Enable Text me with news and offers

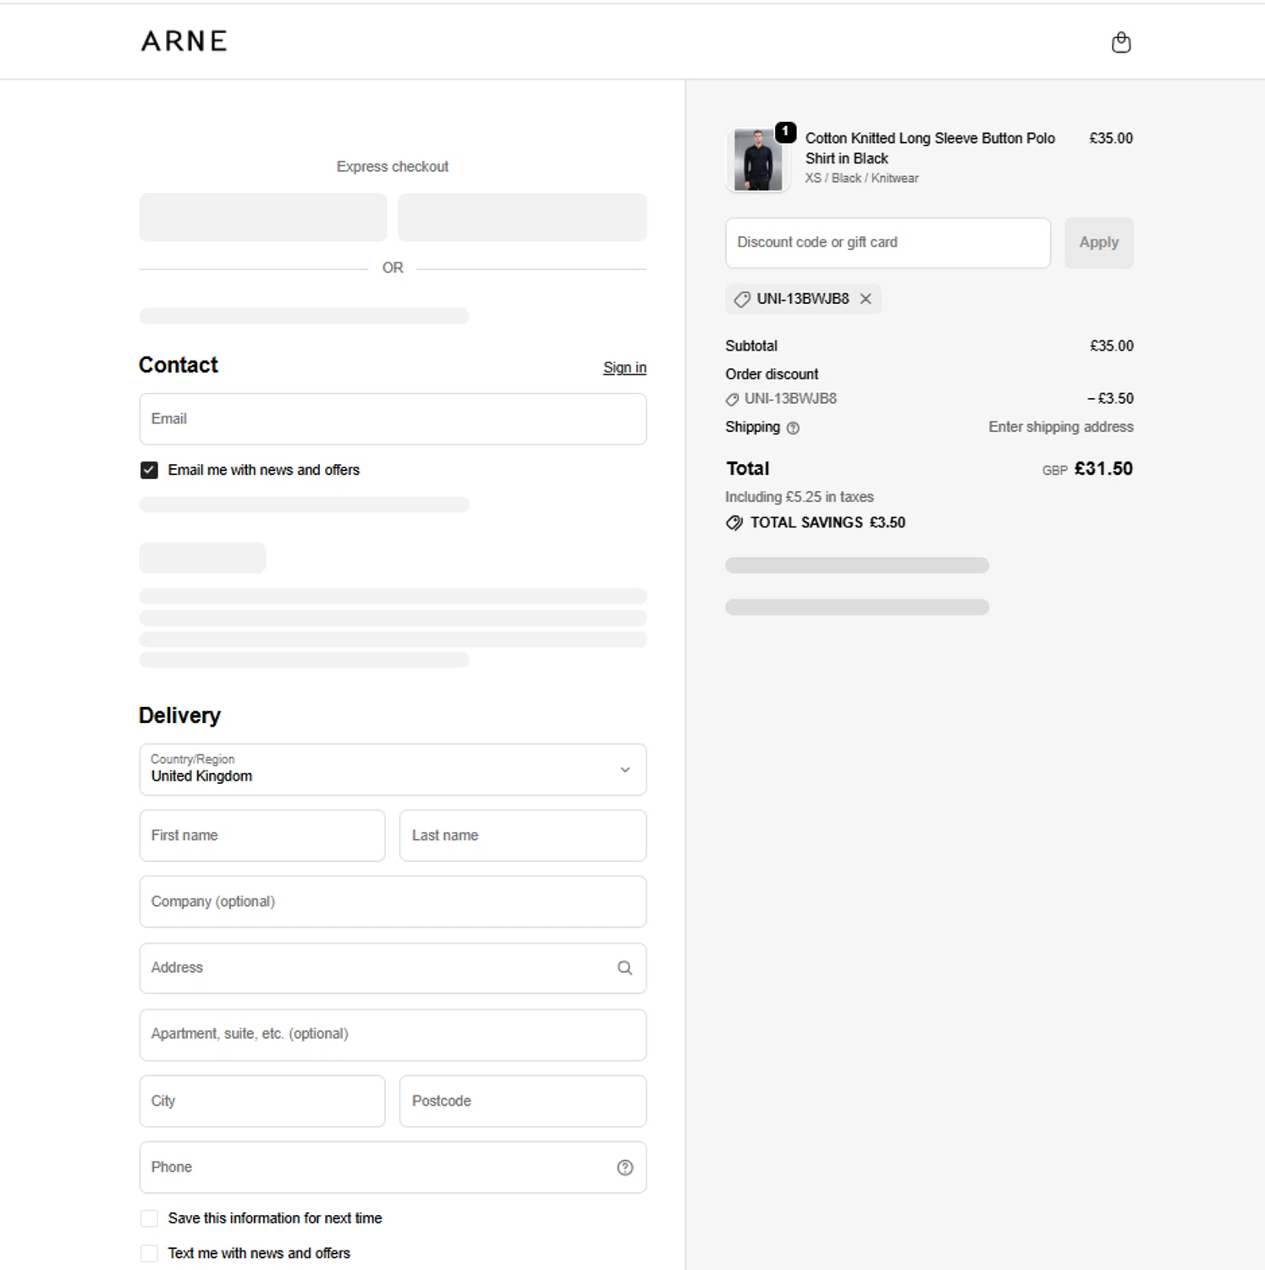149,1253
